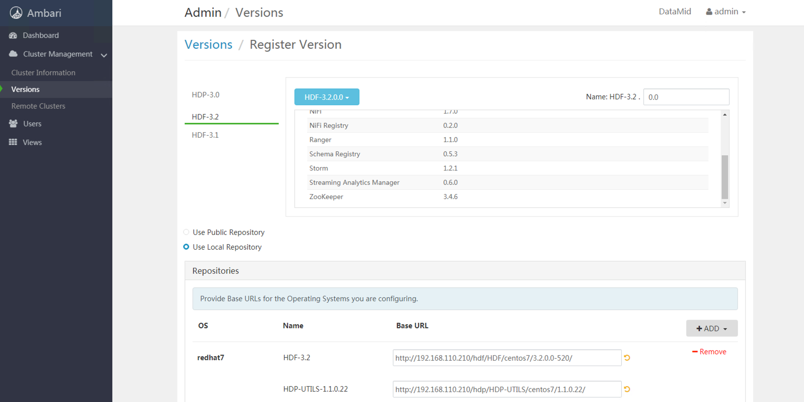This screenshot has height=402, width=804.
Task: Switch to the HDF-3.1 stack tab
Action: pyautogui.click(x=205, y=135)
